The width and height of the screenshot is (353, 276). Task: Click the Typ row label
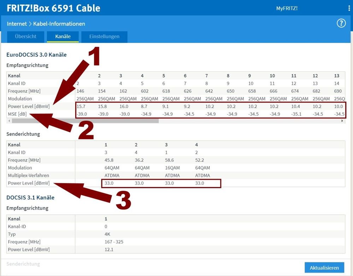(x=12, y=234)
